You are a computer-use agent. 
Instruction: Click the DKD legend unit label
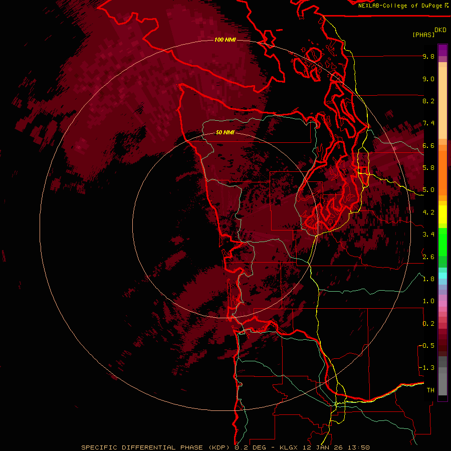pyautogui.click(x=440, y=30)
